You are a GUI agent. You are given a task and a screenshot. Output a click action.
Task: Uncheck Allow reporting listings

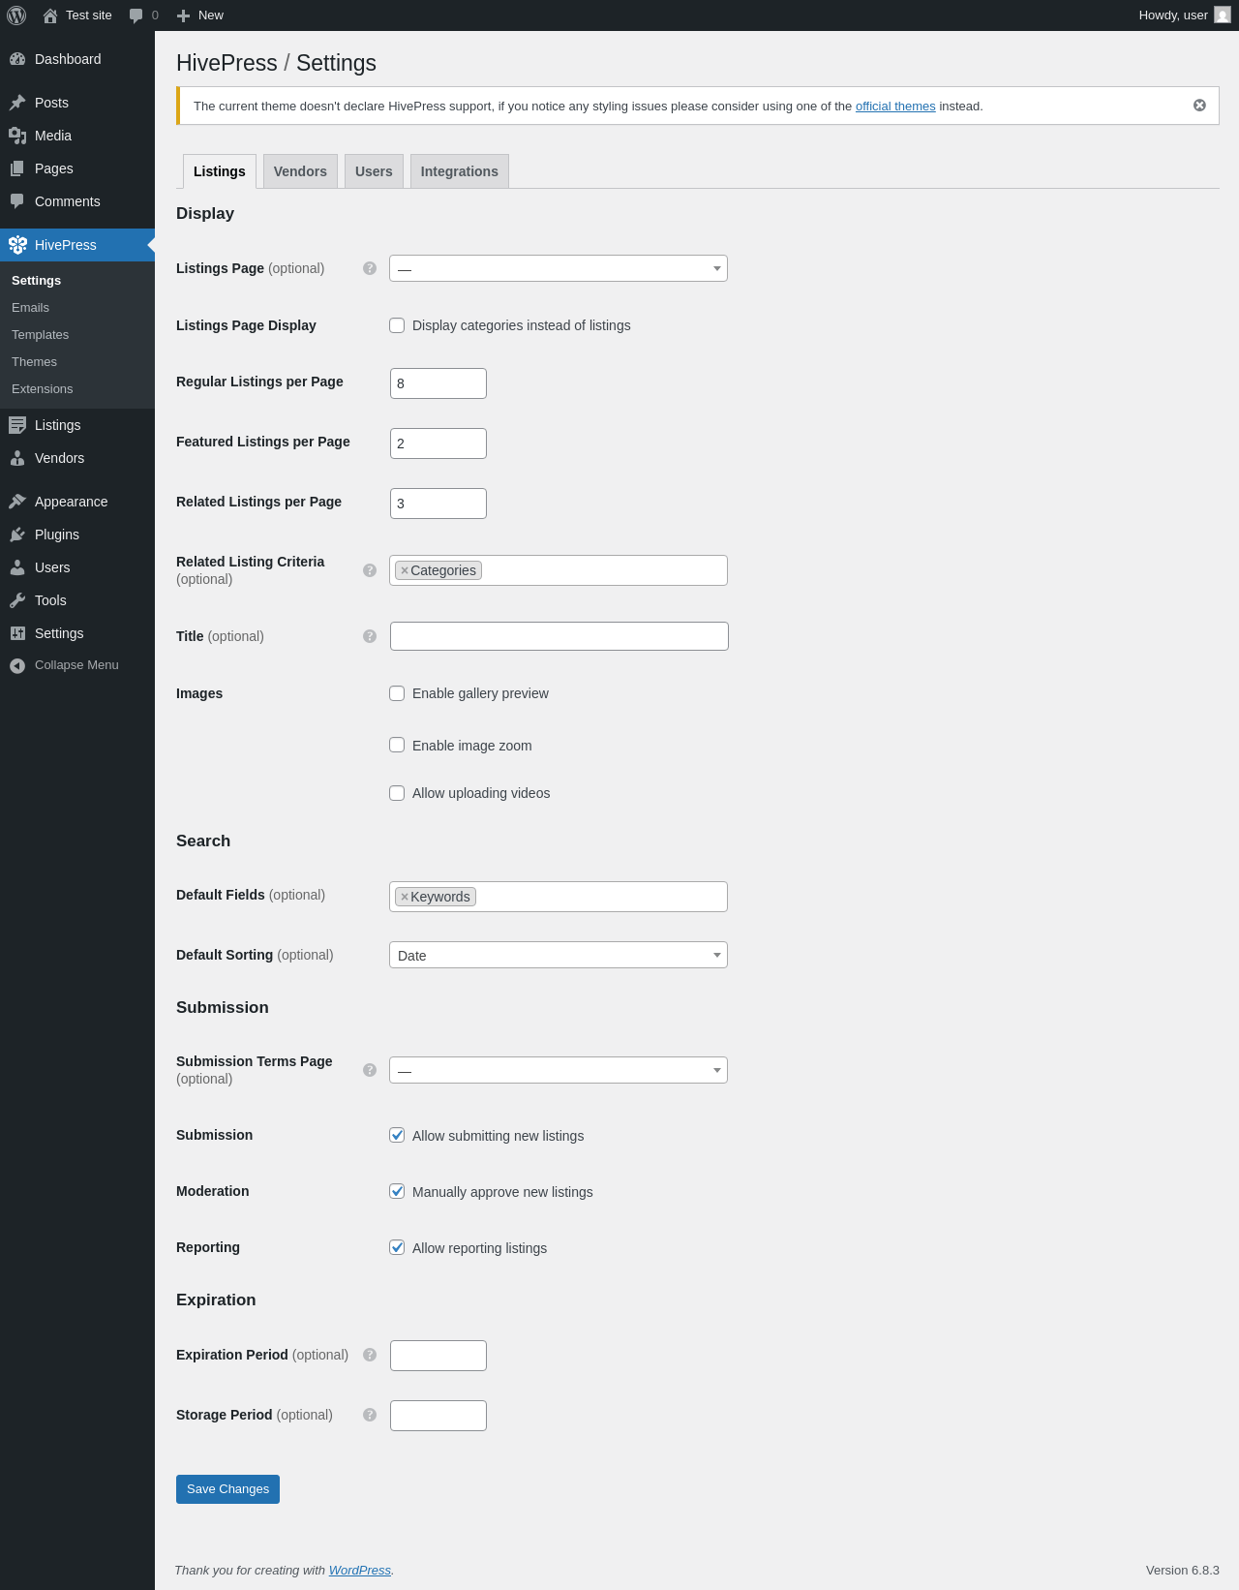[x=397, y=1247]
